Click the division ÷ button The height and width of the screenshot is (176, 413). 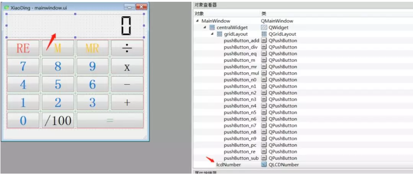point(127,48)
